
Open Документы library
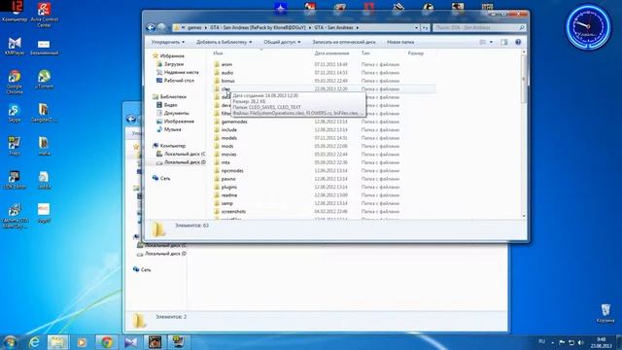(173, 113)
